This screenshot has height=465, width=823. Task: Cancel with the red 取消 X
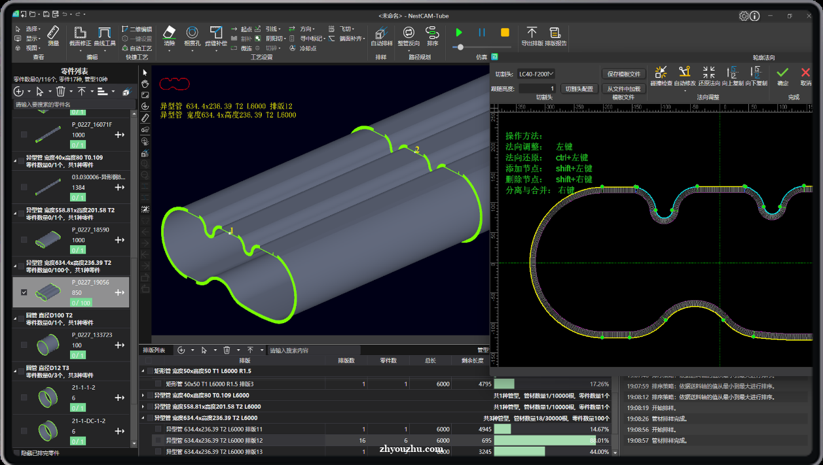[806, 76]
